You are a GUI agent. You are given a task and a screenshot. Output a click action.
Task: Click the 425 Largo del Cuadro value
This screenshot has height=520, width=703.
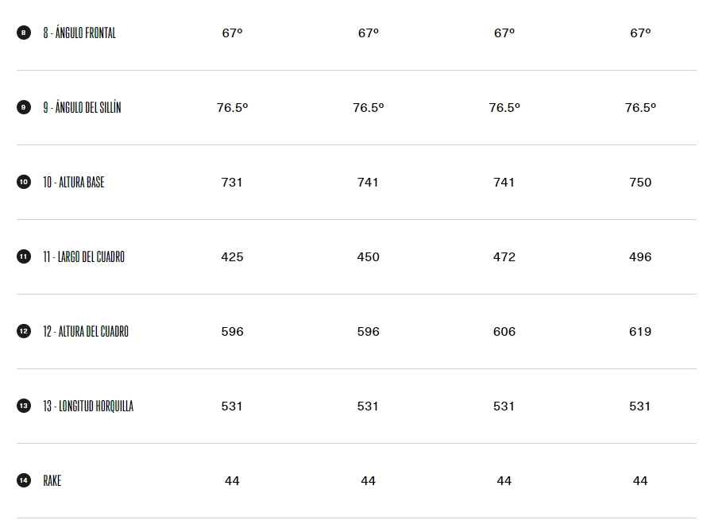(232, 257)
